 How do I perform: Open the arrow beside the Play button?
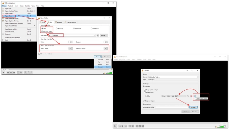101,57
